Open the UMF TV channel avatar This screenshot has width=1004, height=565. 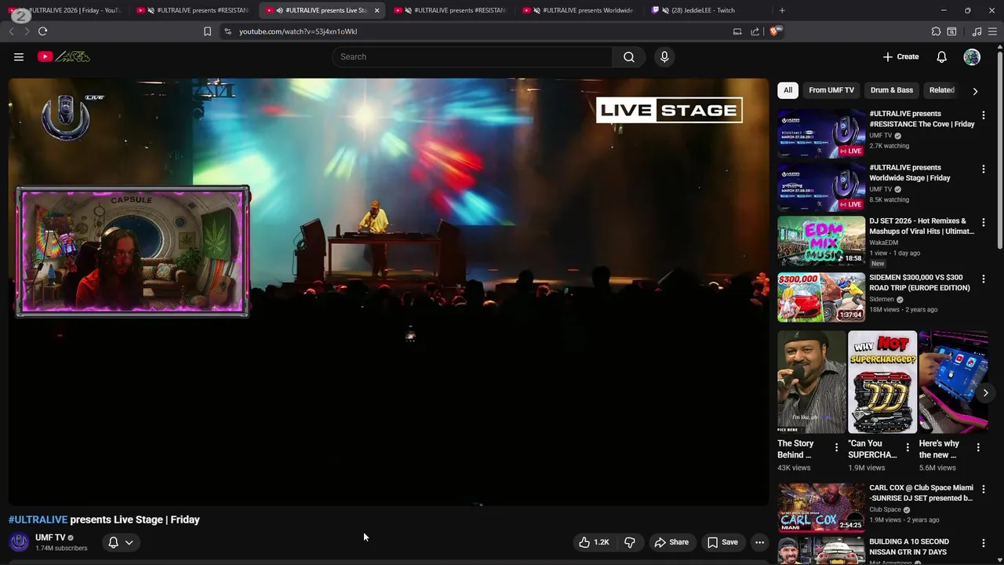tap(19, 542)
